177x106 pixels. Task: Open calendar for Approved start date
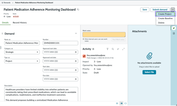76,52
